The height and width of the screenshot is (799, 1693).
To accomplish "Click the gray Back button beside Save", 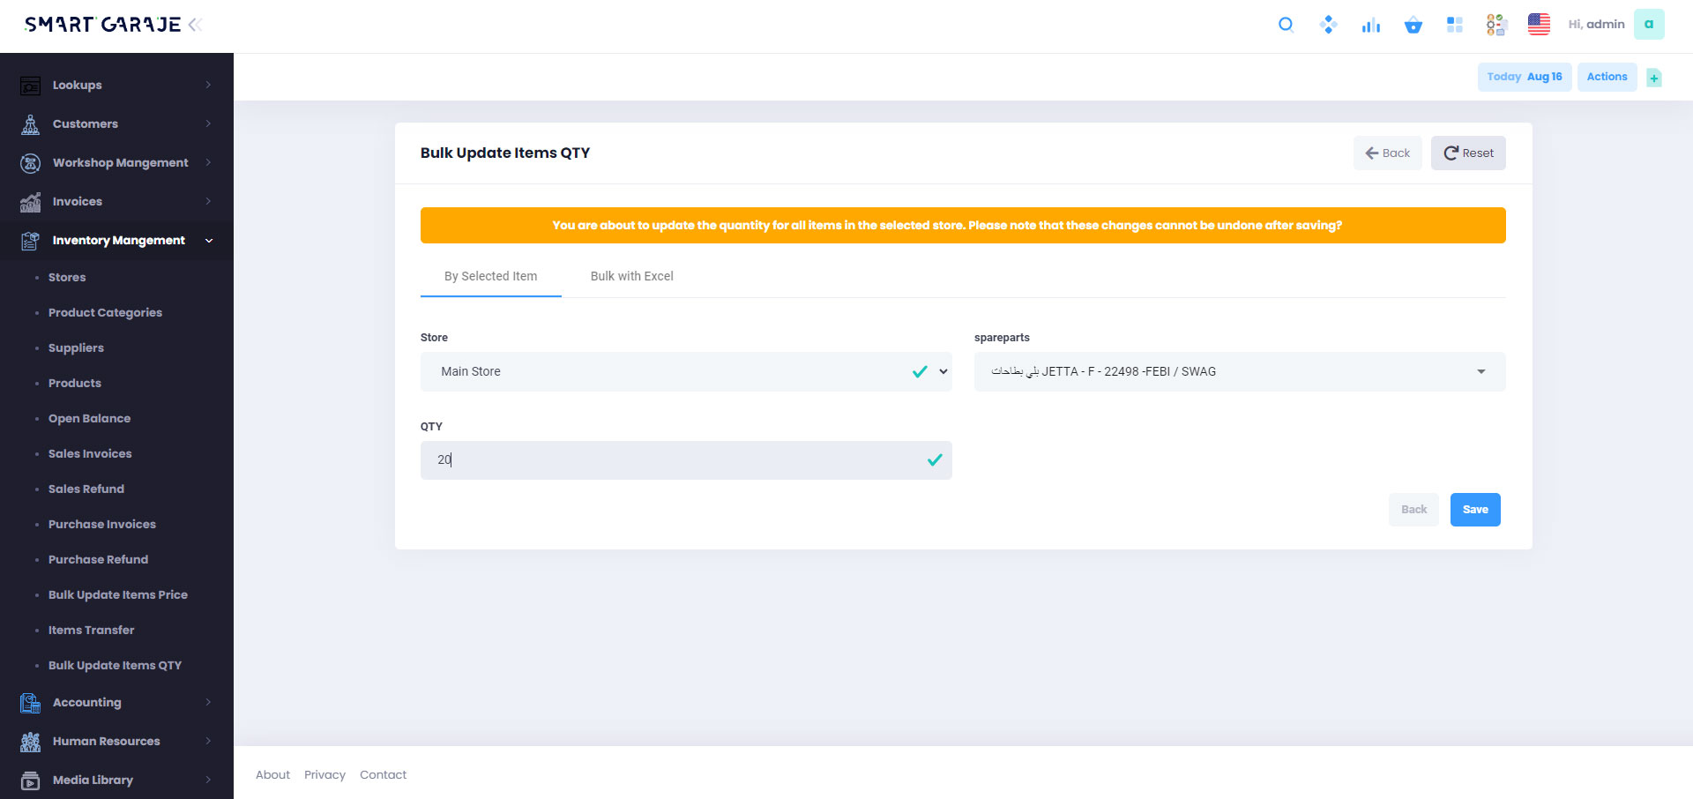I will click(1413, 510).
